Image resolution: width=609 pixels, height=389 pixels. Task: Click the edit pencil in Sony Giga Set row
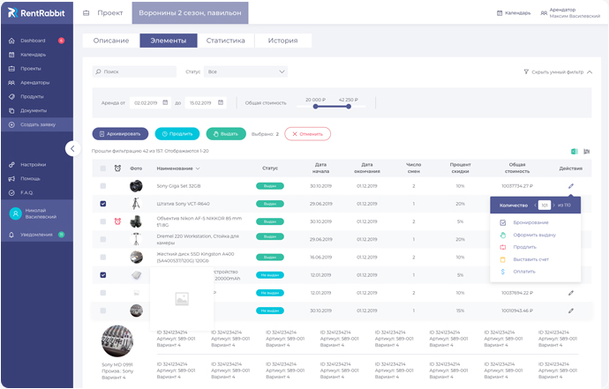(x=570, y=186)
